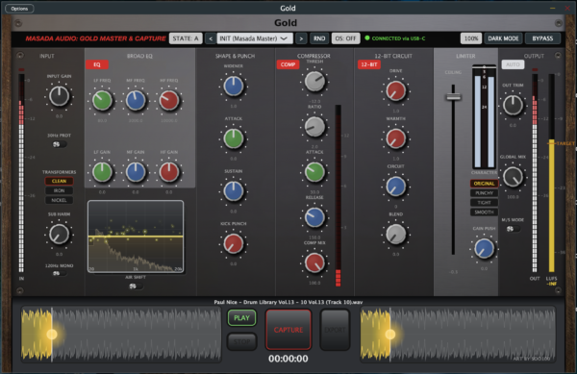Select the Punchy limiter character

point(484,192)
